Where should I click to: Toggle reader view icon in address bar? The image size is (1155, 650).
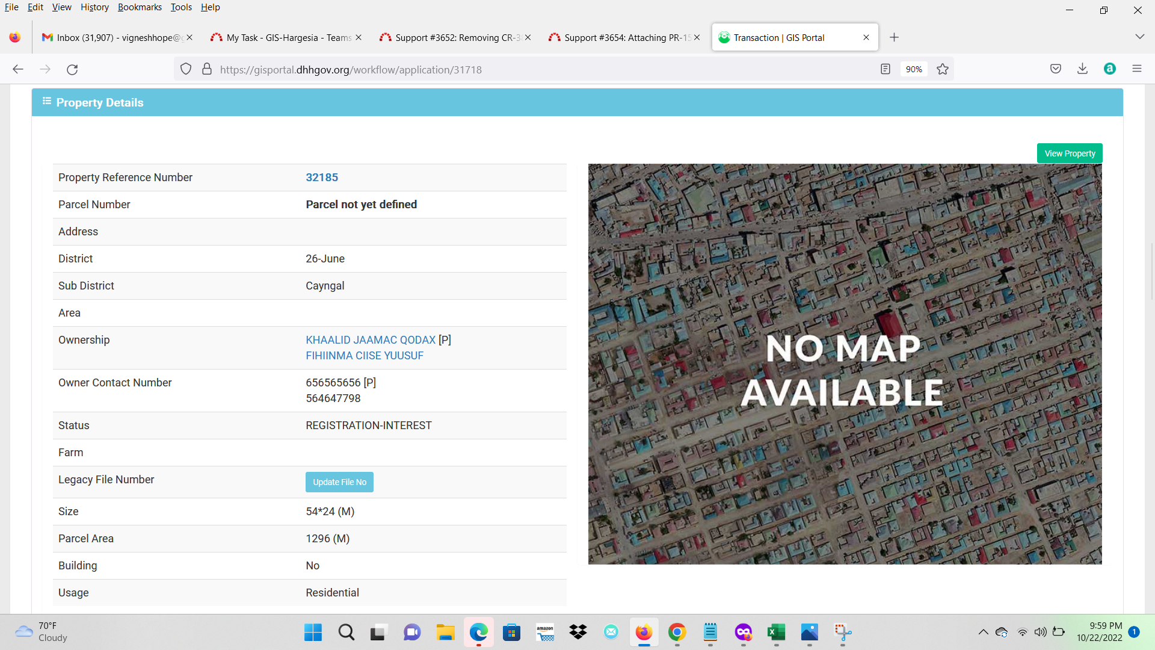click(885, 69)
